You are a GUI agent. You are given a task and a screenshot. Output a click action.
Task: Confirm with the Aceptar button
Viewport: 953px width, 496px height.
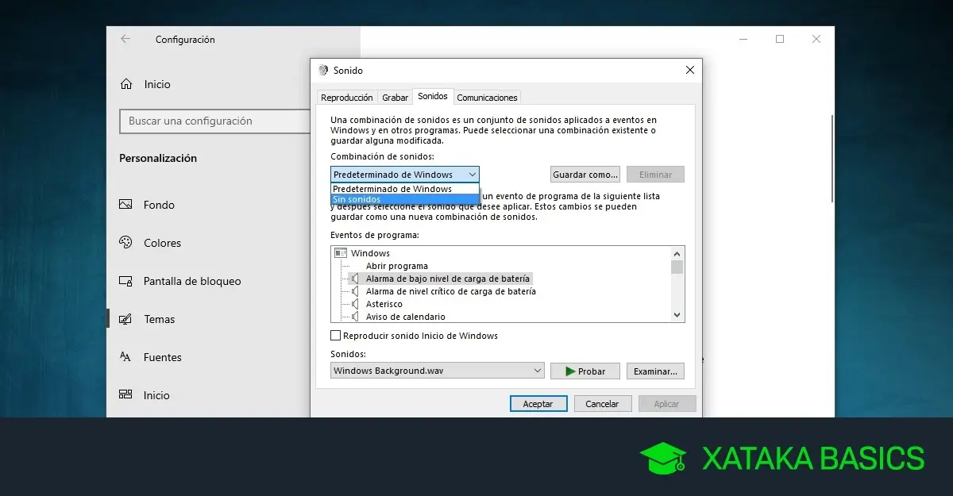pos(538,403)
